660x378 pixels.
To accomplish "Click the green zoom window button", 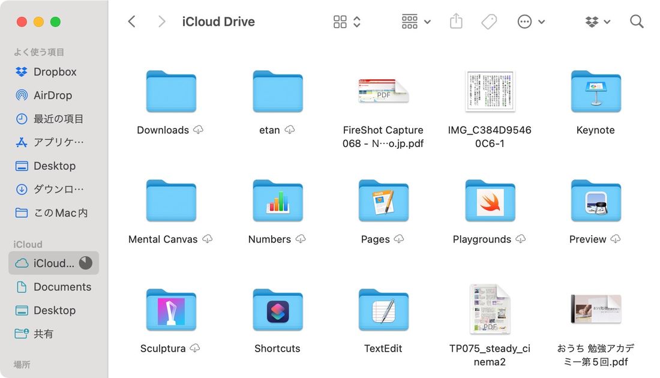I will pyautogui.click(x=56, y=22).
